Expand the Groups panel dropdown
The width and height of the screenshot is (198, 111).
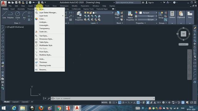[x=163, y=23]
